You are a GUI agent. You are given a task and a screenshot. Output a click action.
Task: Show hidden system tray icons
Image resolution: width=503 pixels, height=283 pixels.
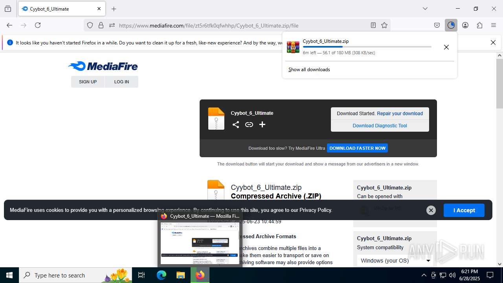(424, 275)
